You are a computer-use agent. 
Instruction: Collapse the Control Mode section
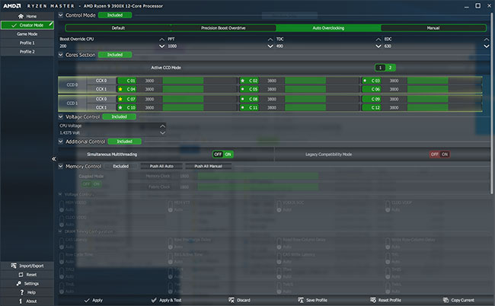point(61,14)
